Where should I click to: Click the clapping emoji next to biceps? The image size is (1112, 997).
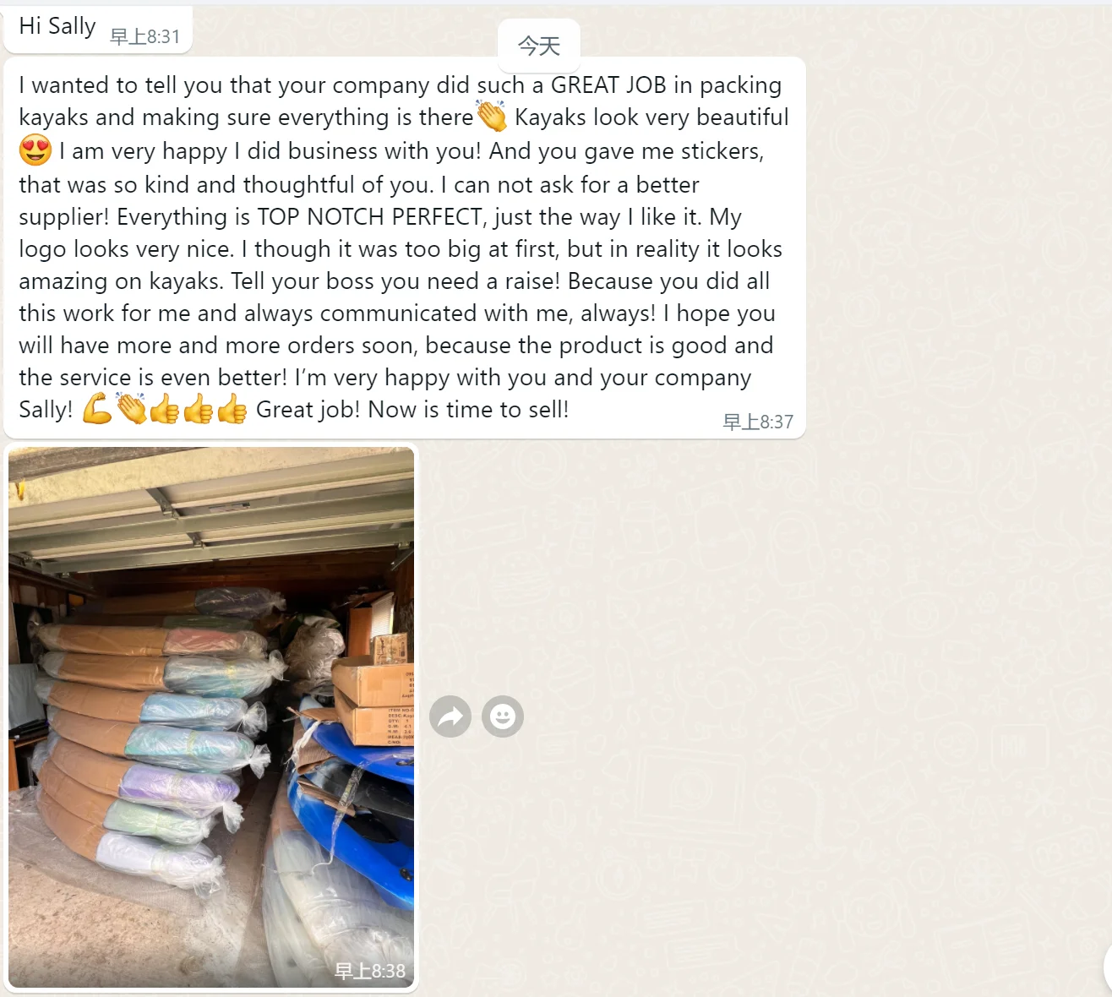131,410
